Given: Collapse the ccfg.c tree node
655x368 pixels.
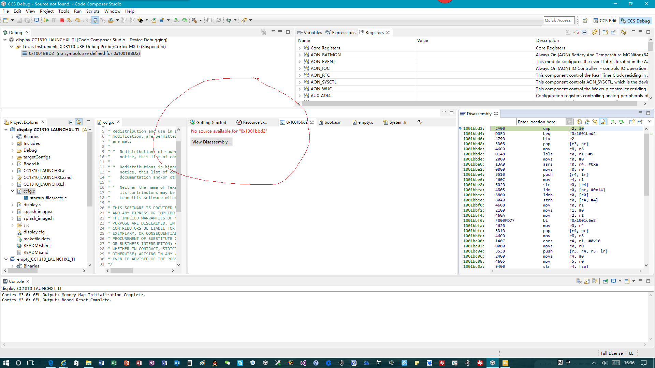Looking at the screenshot, I should (13, 191).
